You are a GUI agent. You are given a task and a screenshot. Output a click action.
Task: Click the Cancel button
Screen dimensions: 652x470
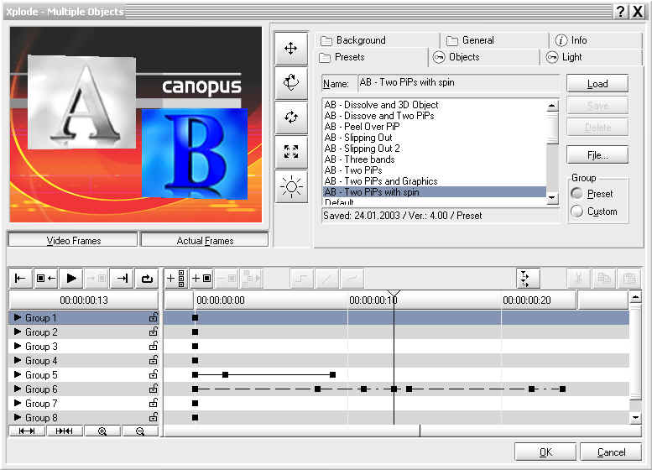coord(611,452)
